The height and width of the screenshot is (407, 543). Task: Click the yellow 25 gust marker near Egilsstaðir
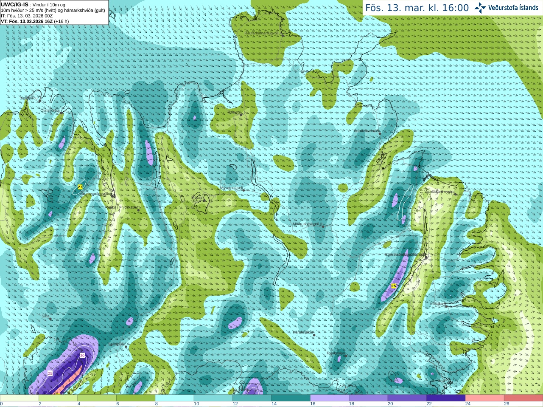pos(393,286)
